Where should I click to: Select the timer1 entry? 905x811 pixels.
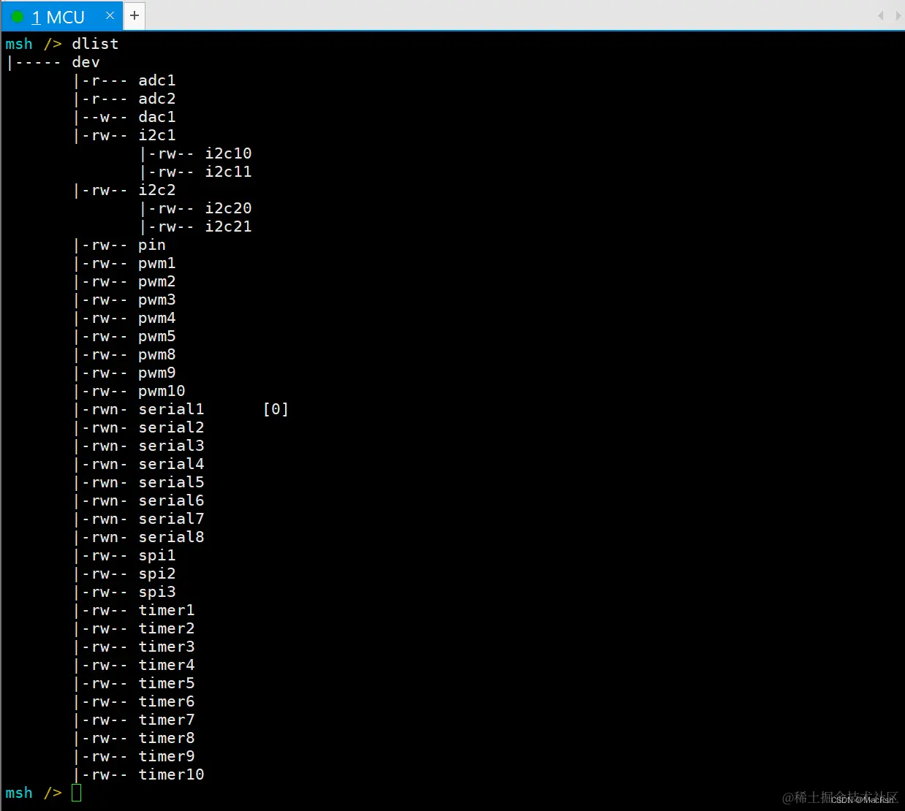pyautogui.click(x=167, y=610)
